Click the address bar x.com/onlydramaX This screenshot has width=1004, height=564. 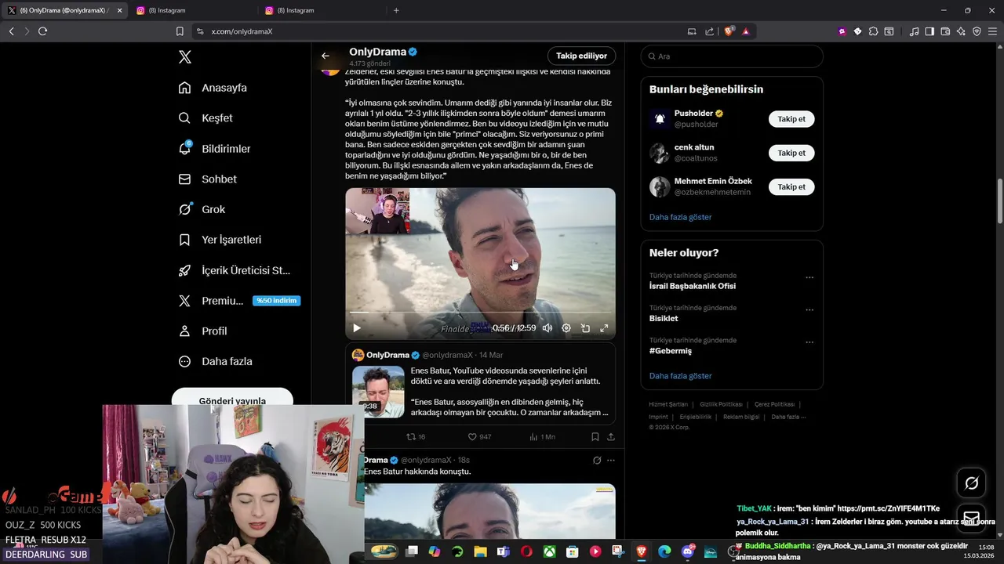click(x=242, y=31)
